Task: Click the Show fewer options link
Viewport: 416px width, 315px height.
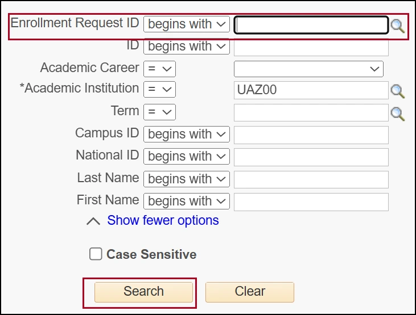Action: 163,220
